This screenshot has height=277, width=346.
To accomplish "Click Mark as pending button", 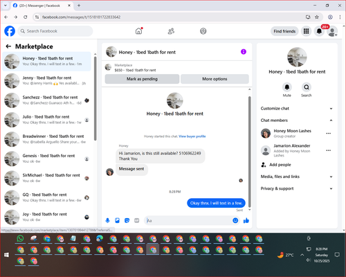I will click(142, 79).
